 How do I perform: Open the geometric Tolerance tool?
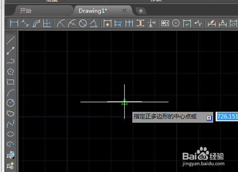pyautogui.click(x=165, y=23)
